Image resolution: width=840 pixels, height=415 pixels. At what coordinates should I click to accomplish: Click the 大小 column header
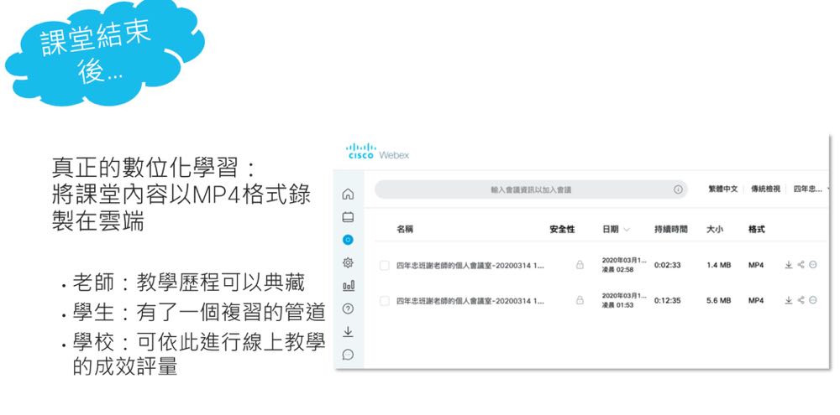714,230
